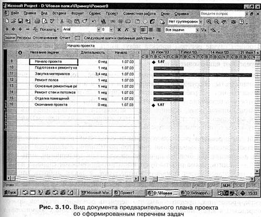Image resolution: width=261 pixels, height=217 pixels.
Task: Expand 'Следующие шаги и связанные действия'
Action: [x=119, y=38]
